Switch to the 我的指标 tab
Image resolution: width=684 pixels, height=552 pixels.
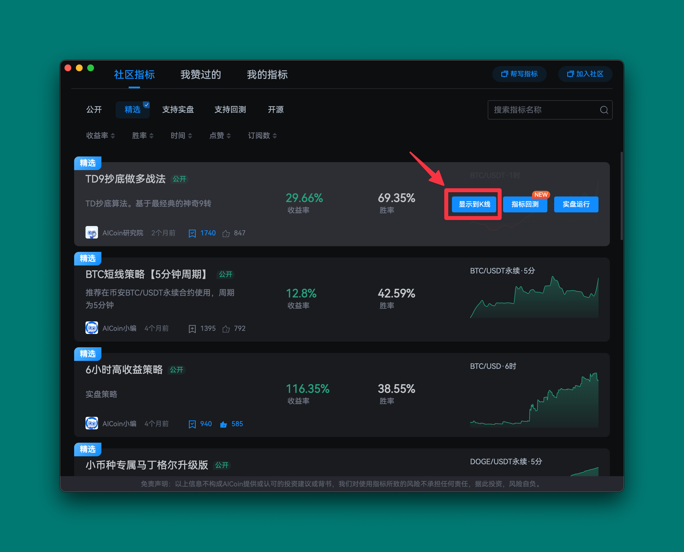(x=267, y=75)
